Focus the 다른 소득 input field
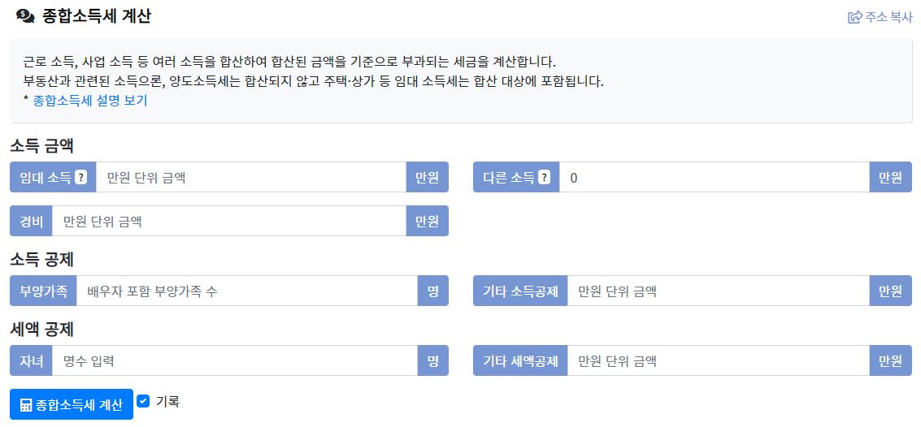 tap(715, 177)
